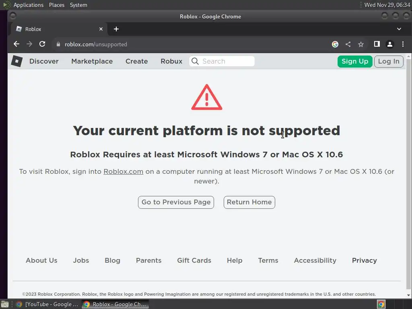
Task: Open the Privacy footer link
Action: 365,260
